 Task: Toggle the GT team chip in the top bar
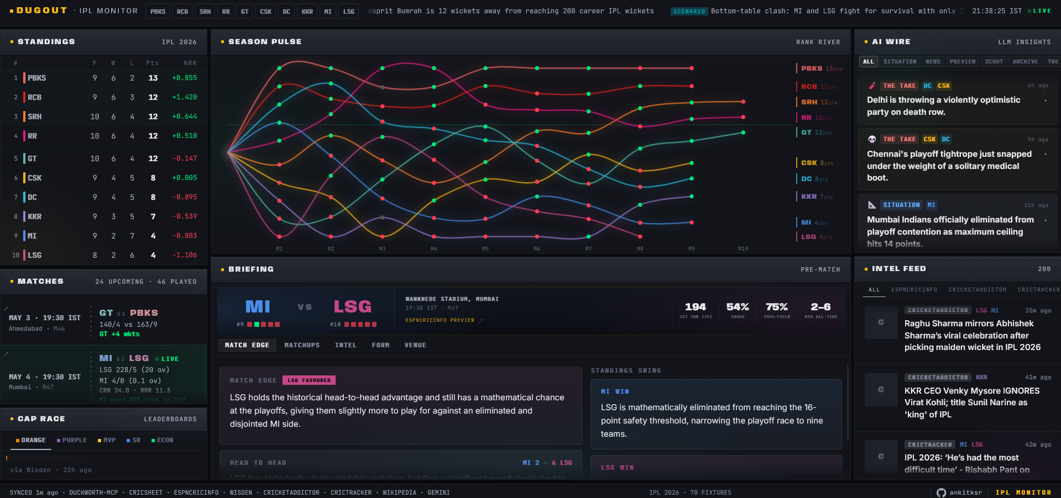click(245, 11)
